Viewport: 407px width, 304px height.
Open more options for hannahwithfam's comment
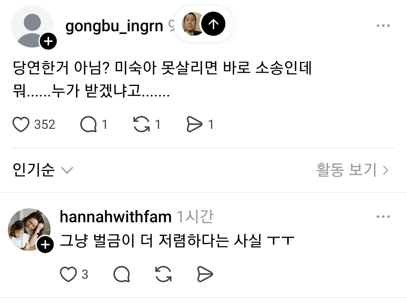click(x=383, y=217)
